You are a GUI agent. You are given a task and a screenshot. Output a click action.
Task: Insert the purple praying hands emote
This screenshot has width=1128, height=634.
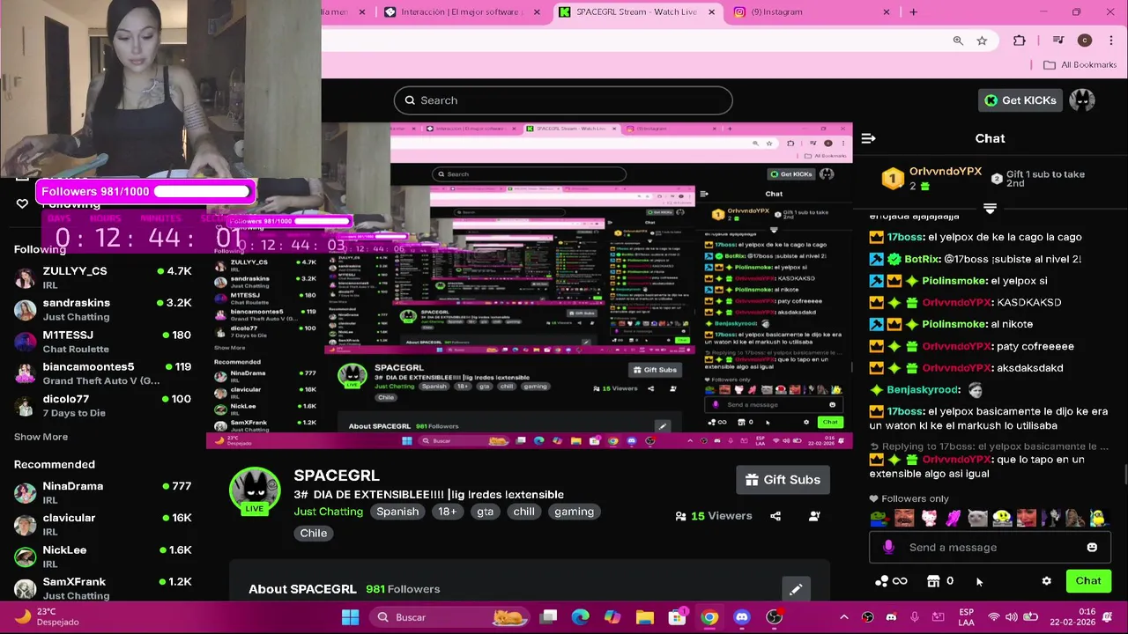click(954, 518)
